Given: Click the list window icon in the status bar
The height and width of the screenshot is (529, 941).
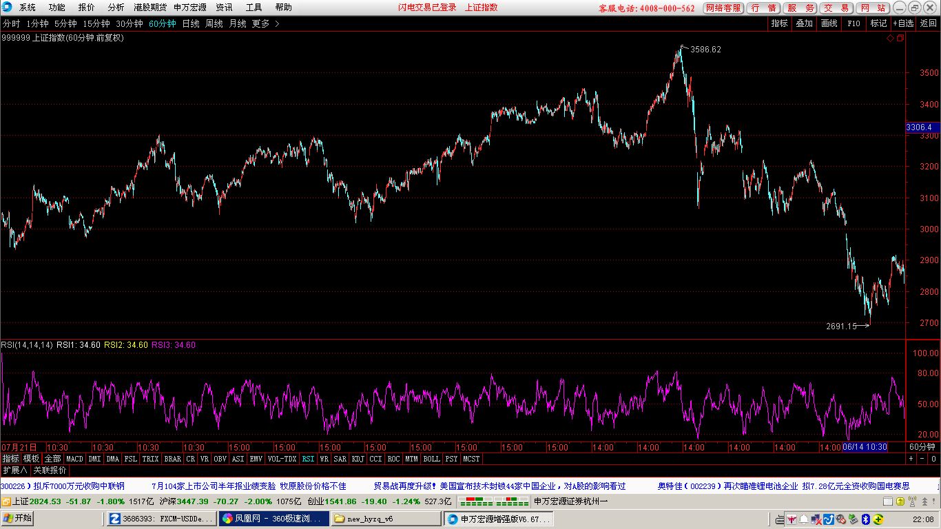Looking at the screenshot, I should coord(888,501).
